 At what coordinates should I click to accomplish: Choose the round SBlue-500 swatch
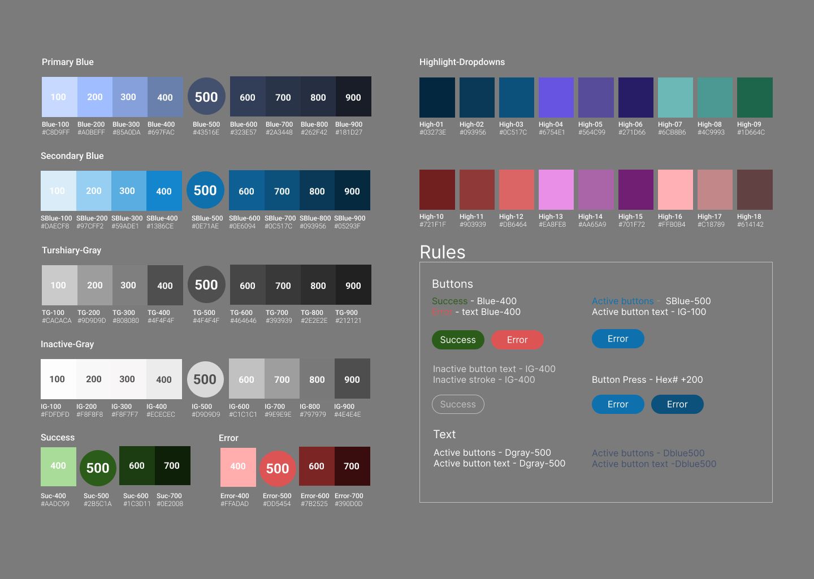[x=205, y=191]
